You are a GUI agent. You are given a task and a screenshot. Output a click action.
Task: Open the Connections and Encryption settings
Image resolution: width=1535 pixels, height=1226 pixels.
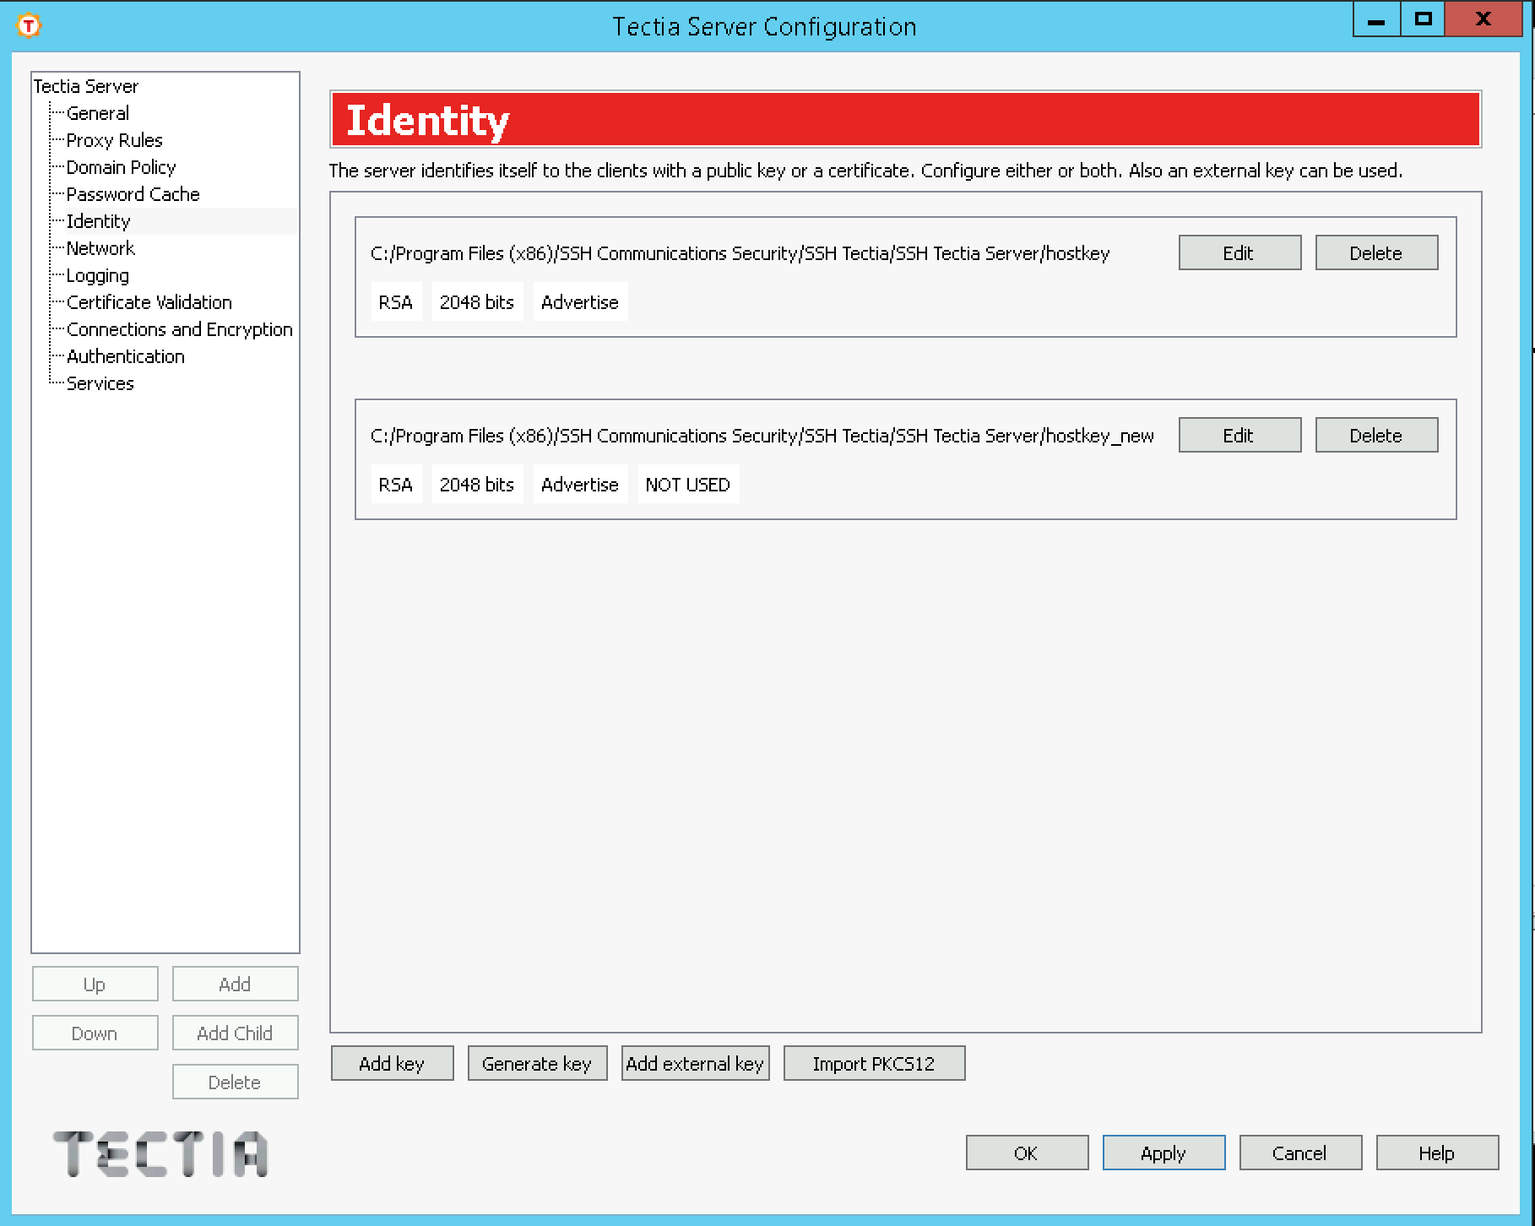pyautogui.click(x=180, y=329)
